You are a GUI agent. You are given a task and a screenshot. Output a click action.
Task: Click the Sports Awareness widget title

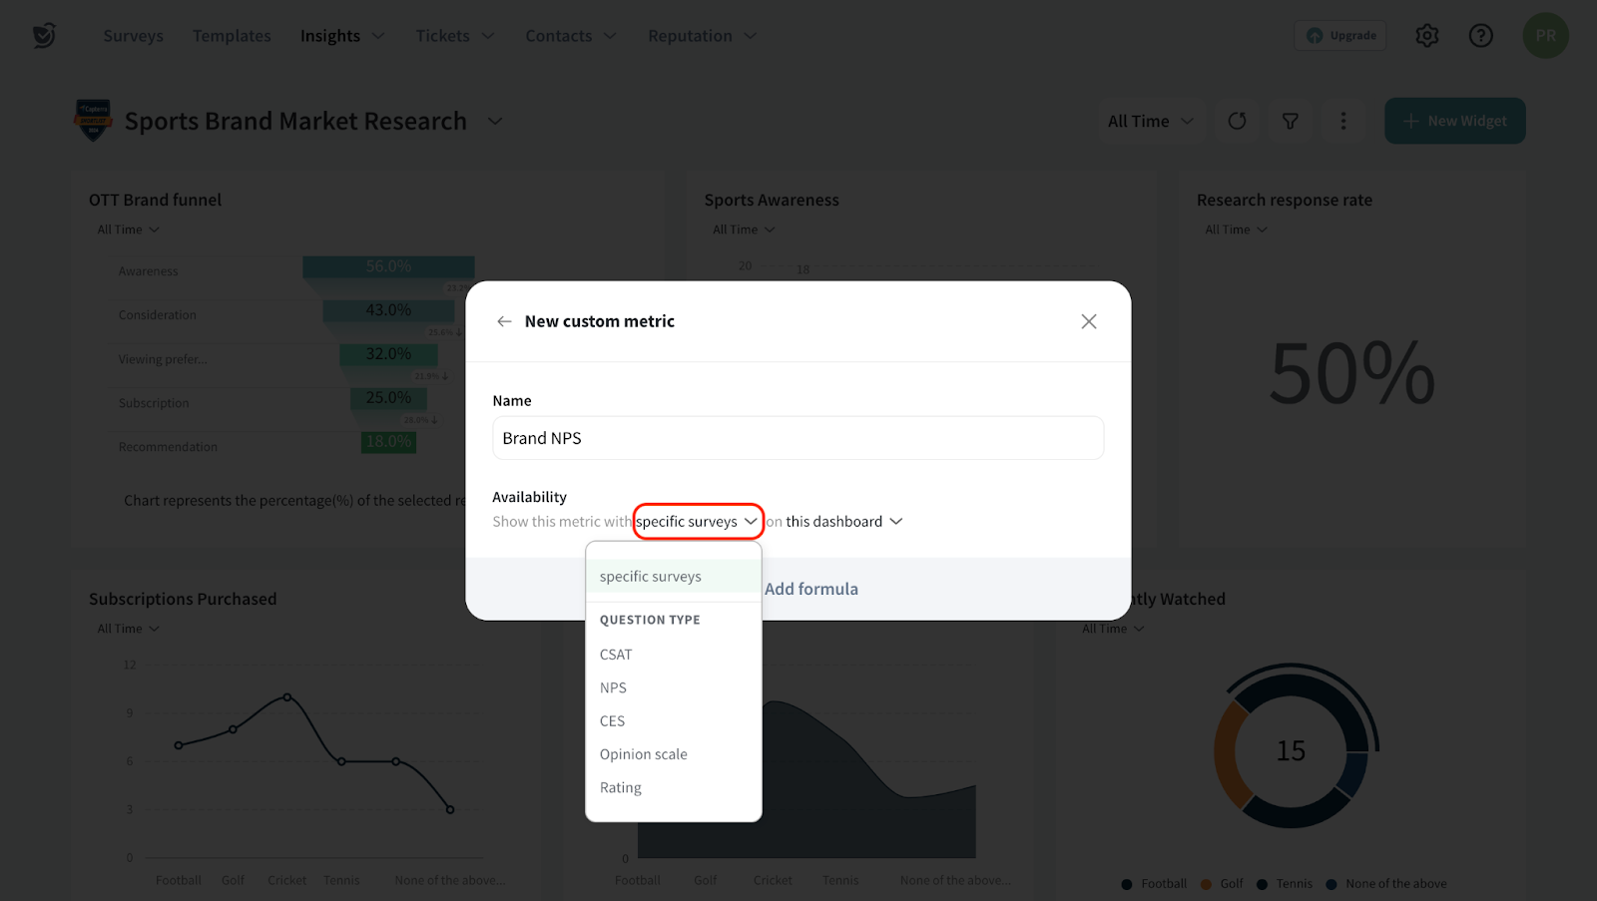pos(772,200)
